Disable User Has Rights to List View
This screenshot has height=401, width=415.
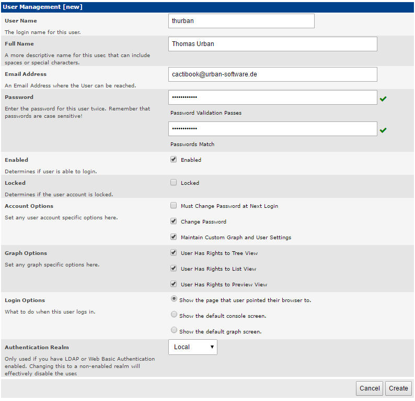coord(174,268)
